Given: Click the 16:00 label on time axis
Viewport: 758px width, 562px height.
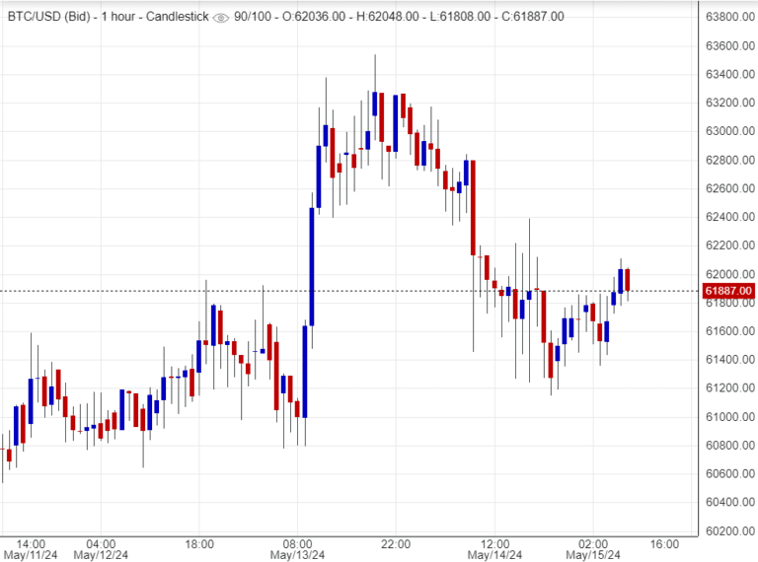Looking at the screenshot, I should tap(664, 543).
